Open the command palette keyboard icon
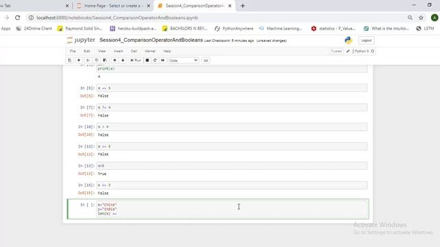This screenshot has width=440, height=247. (206, 60)
